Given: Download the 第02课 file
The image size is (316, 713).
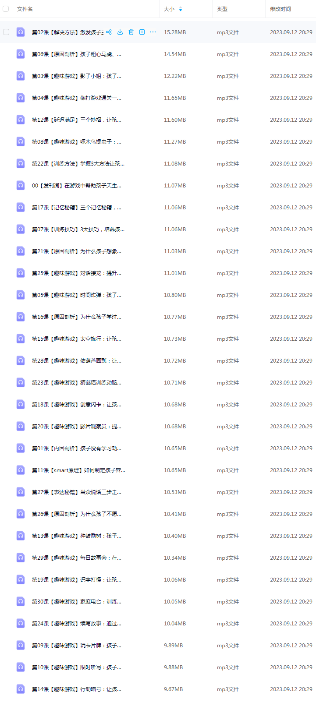Looking at the screenshot, I should click(120, 32).
